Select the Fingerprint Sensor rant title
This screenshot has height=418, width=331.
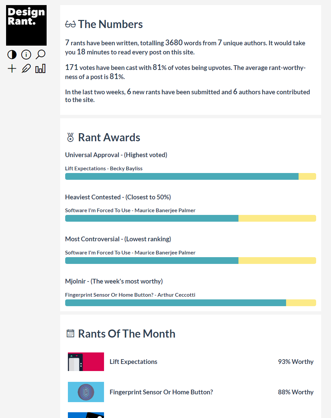click(x=161, y=392)
